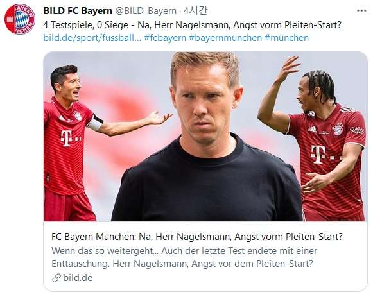The height and width of the screenshot is (299, 373).
Task: Click the white captain armband on left player
Action: pyautogui.click(x=95, y=122)
